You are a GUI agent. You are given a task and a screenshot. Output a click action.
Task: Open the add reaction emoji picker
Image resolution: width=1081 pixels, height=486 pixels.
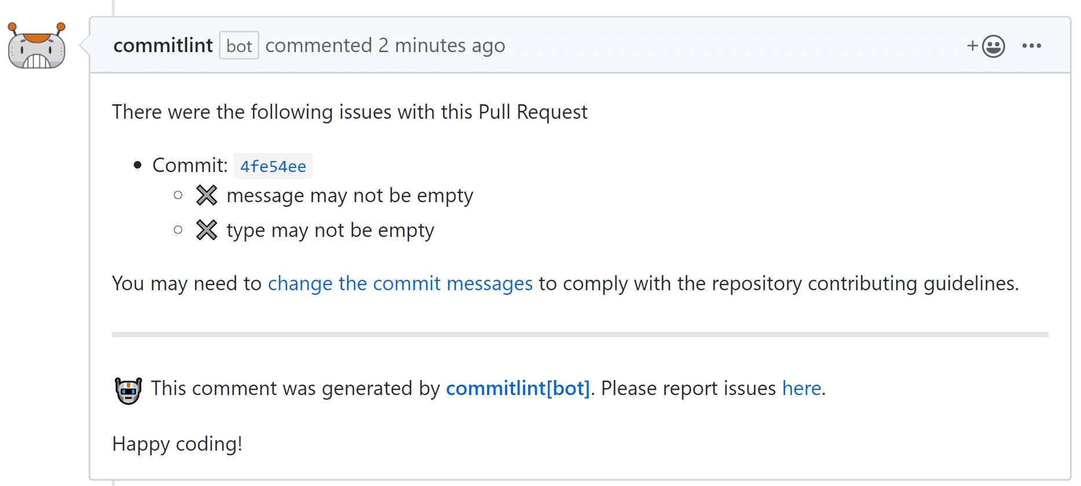pyautogui.click(x=987, y=46)
